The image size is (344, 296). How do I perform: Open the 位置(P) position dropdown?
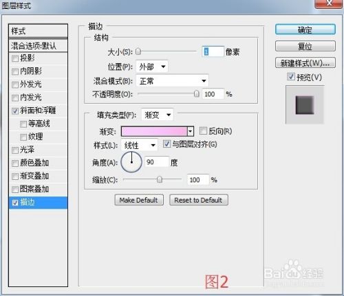[152, 67]
